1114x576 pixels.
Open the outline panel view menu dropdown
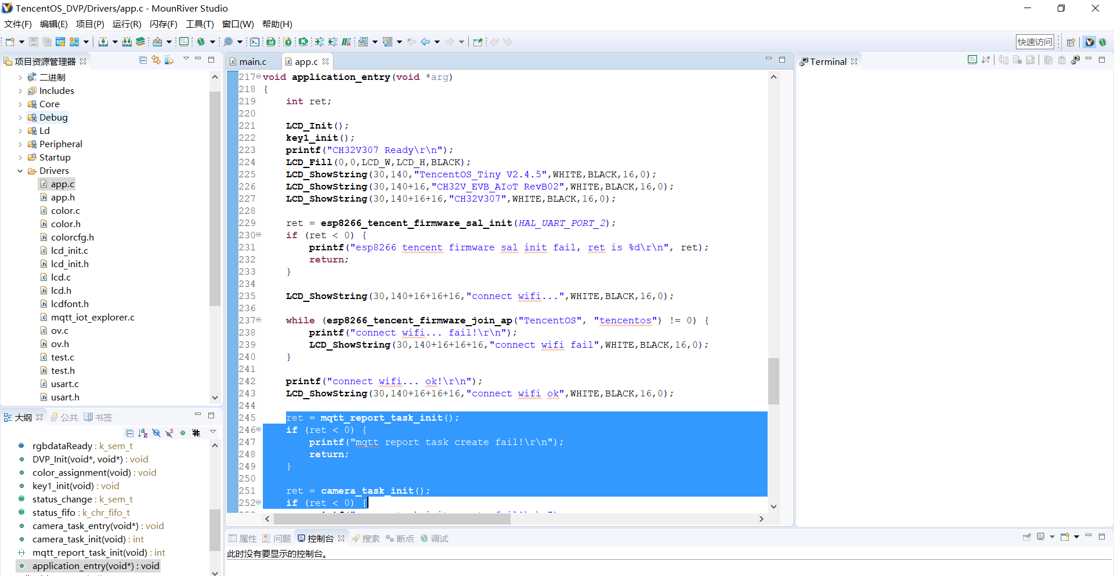click(213, 432)
